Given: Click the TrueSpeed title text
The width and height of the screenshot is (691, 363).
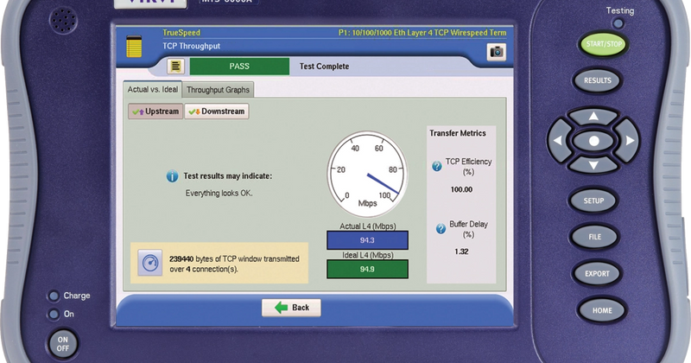Looking at the screenshot, I should 181,33.
